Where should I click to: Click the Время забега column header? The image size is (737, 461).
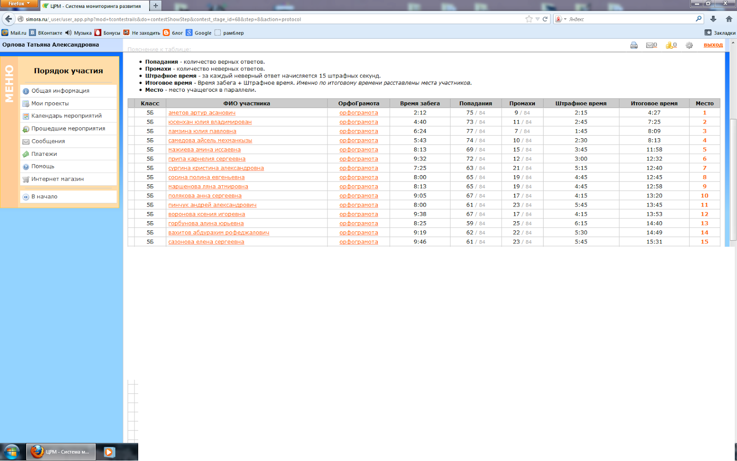pos(420,103)
